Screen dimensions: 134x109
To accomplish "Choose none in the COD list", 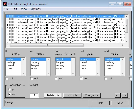I will pyautogui.click(x=38, y=68).
